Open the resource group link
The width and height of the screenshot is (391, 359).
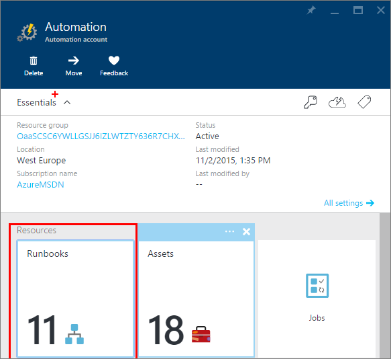101,136
